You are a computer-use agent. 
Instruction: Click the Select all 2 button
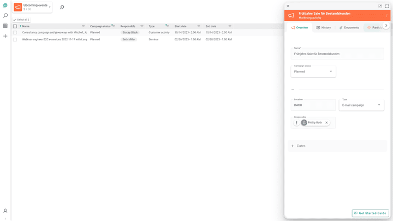point(22,20)
